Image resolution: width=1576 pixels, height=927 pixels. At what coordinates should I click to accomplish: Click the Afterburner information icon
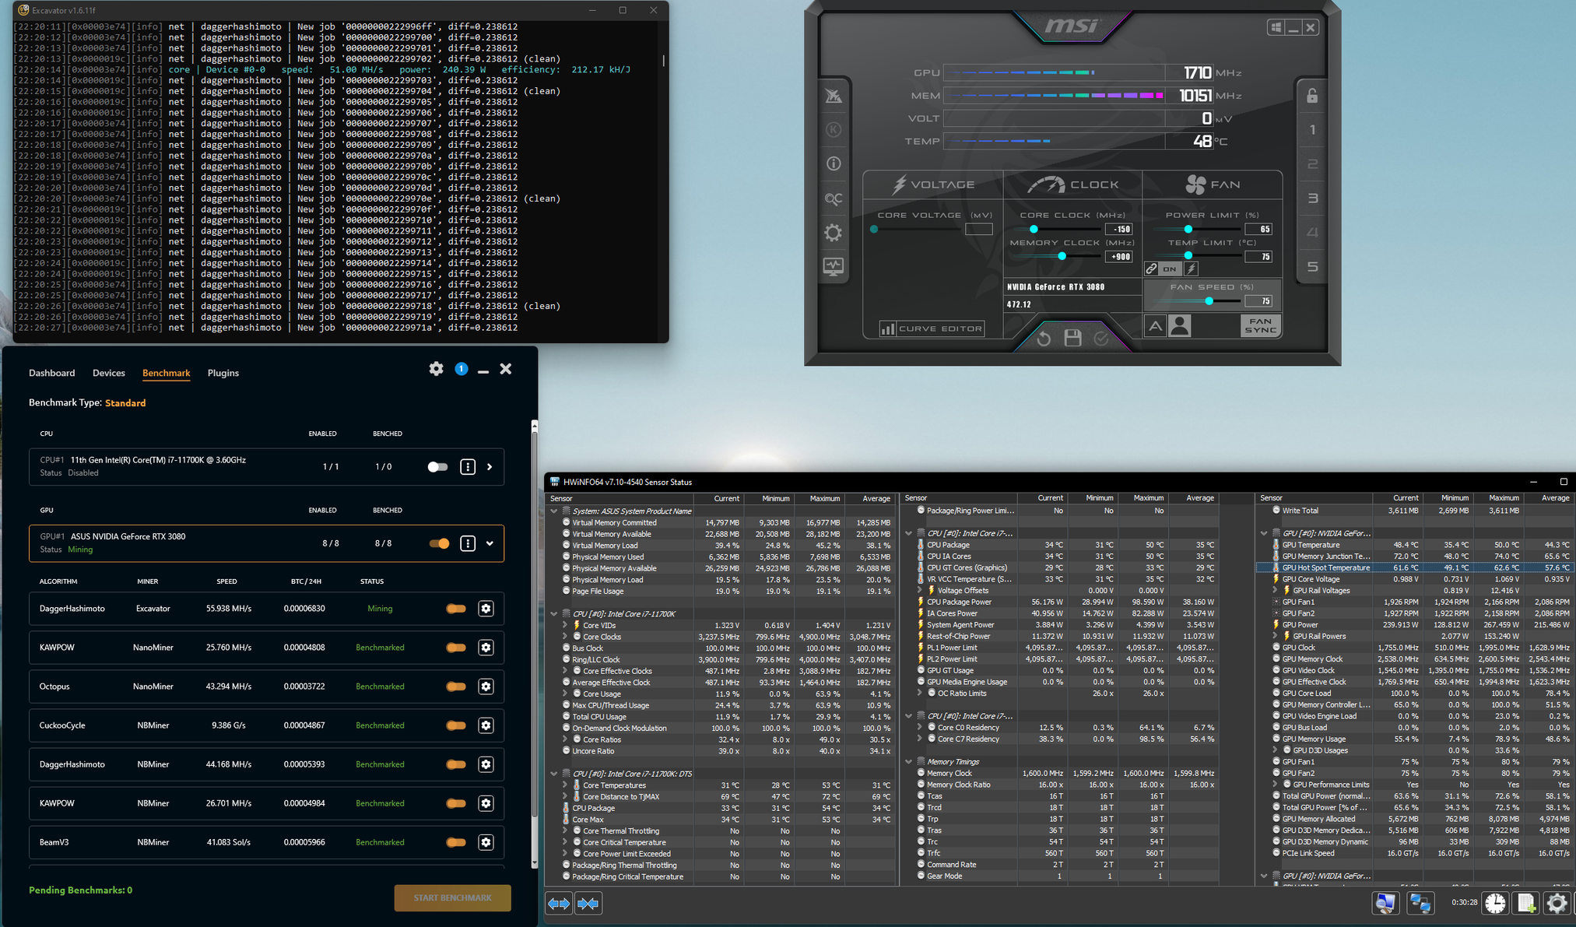(x=833, y=163)
